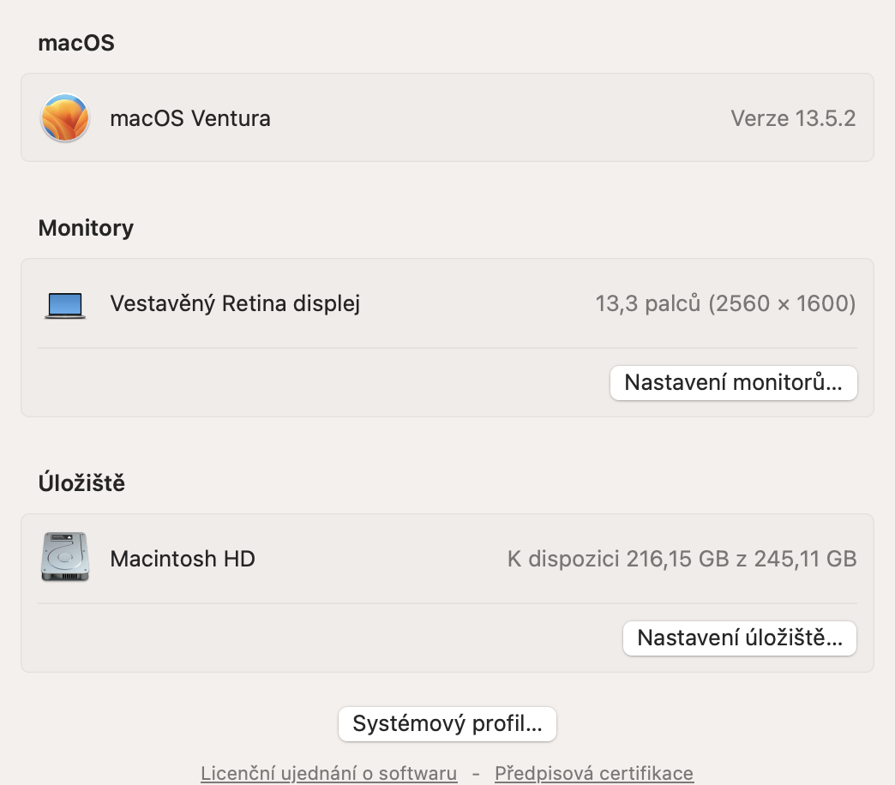
Task: Click the built-in Retina display laptop icon
Action: [65, 304]
